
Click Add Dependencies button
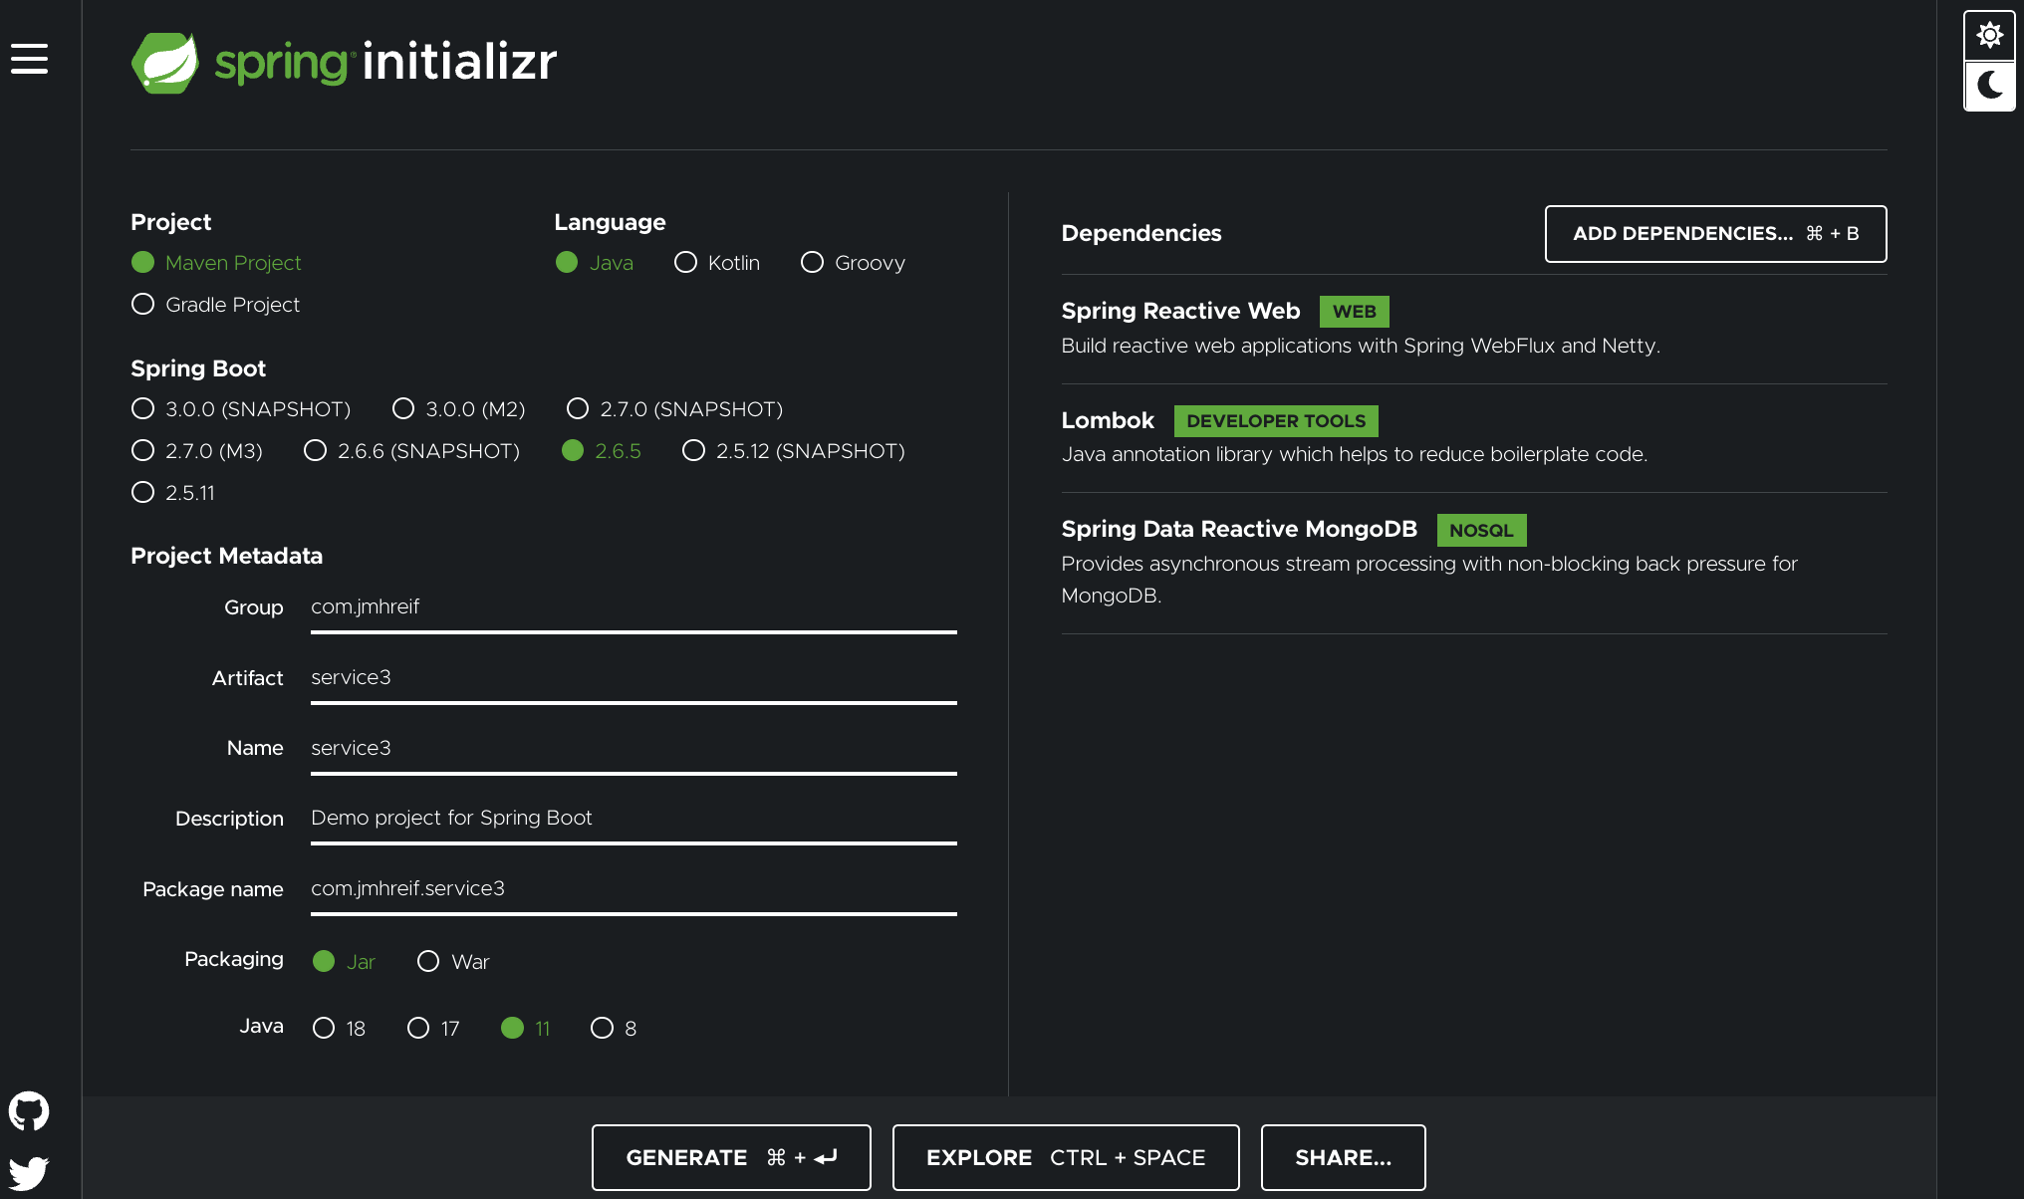pyautogui.click(x=1715, y=234)
